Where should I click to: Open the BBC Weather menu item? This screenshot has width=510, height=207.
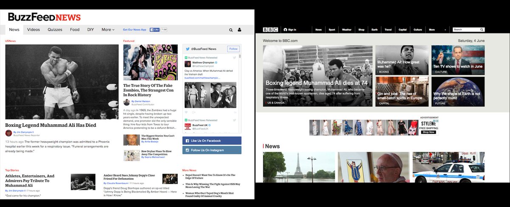pos(347,30)
